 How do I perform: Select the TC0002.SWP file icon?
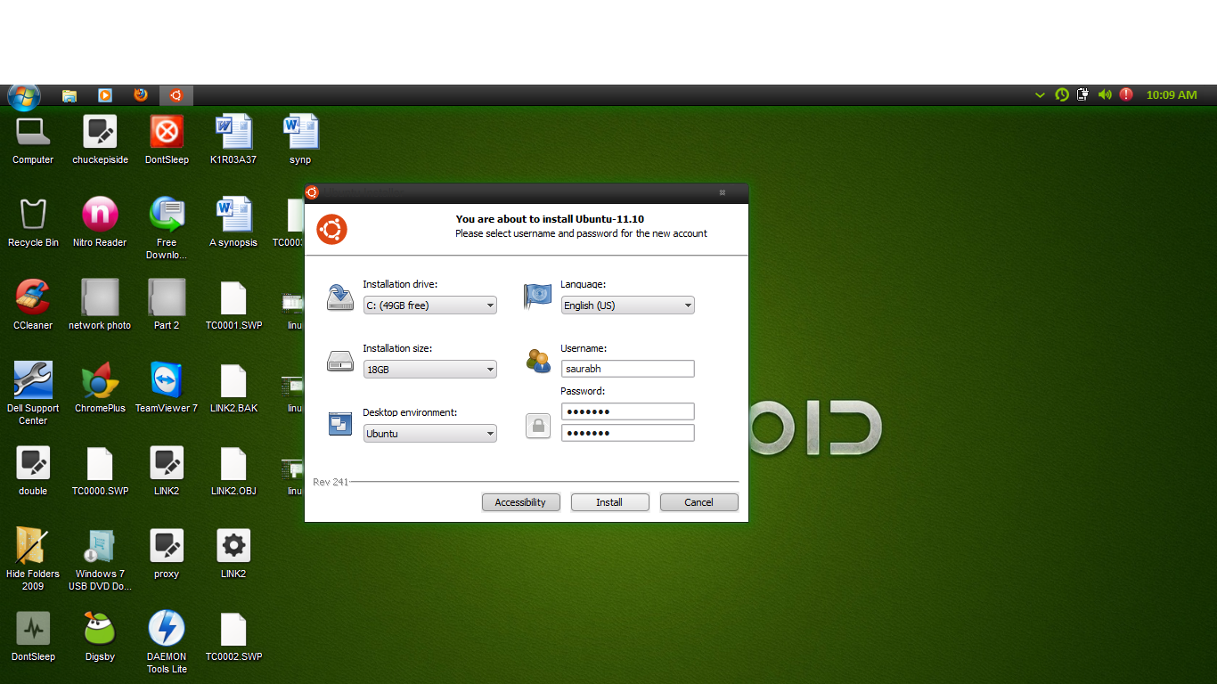point(233,637)
